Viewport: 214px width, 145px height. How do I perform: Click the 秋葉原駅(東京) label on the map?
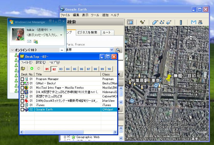click(146, 81)
